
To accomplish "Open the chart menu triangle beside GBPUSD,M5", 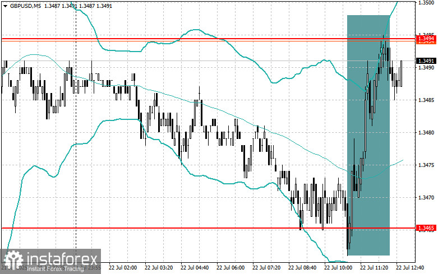I will tap(5, 6).
